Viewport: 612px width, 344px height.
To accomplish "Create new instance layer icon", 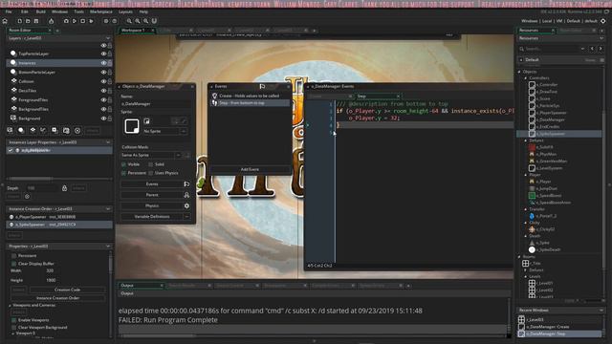I will 21,130.
